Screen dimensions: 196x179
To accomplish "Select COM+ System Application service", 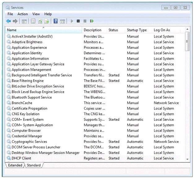I will [x=32, y=125].
